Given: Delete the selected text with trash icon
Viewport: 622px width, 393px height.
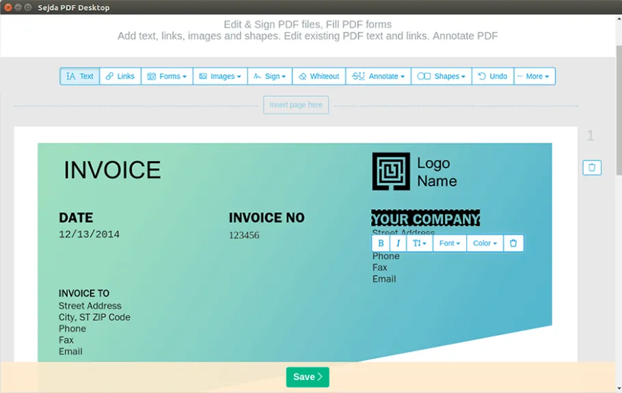Looking at the screenshot, I should click(x=513, y=244).
